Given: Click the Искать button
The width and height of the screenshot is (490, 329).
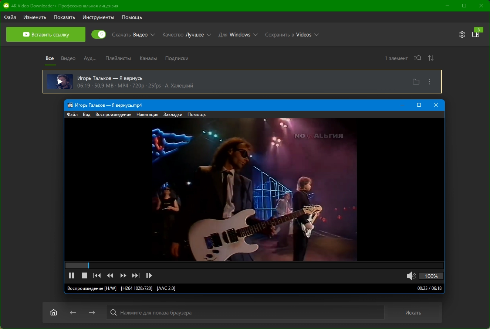Looking at the screenshot, I should (413, 313).
